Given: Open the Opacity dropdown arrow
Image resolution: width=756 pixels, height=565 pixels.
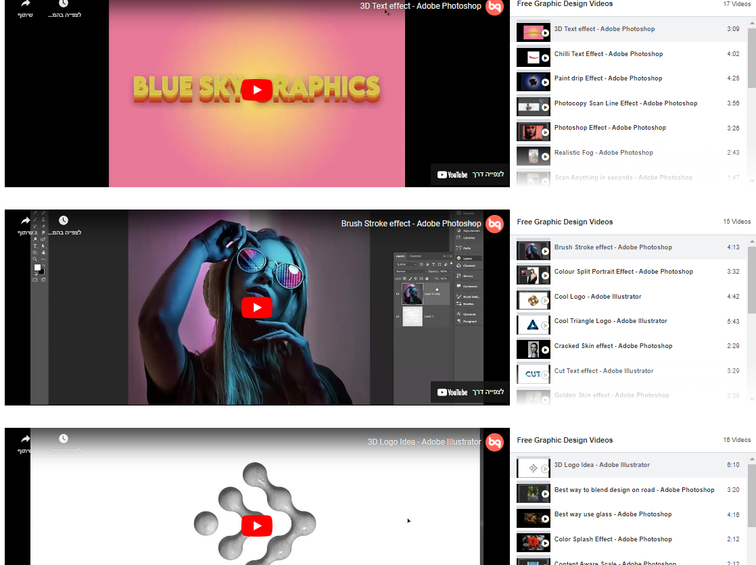Looking at the screenshot, I should tap(451, 272).
